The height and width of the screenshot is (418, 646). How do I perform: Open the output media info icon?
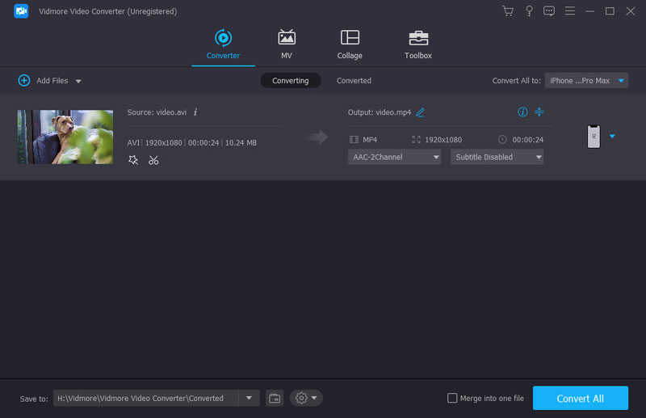click(522, 112)
